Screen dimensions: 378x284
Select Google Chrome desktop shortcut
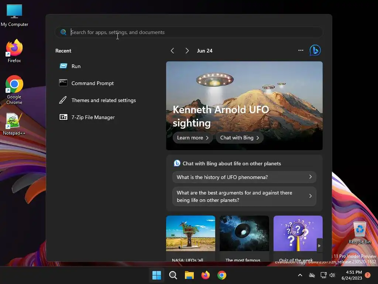tap(14, 90)
